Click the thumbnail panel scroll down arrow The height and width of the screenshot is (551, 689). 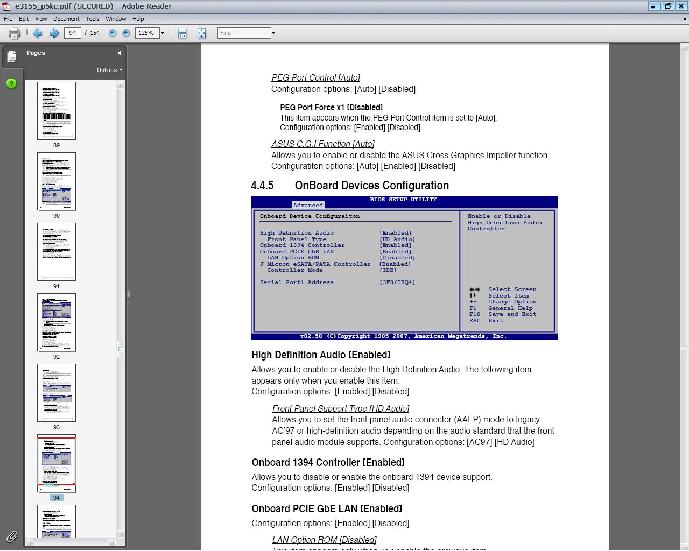pos(121,534)
